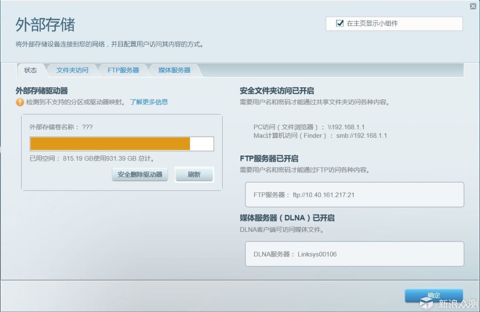Click the 了解更多信息 link
This screenshot has width=480, height=312.
pos(149,102)
